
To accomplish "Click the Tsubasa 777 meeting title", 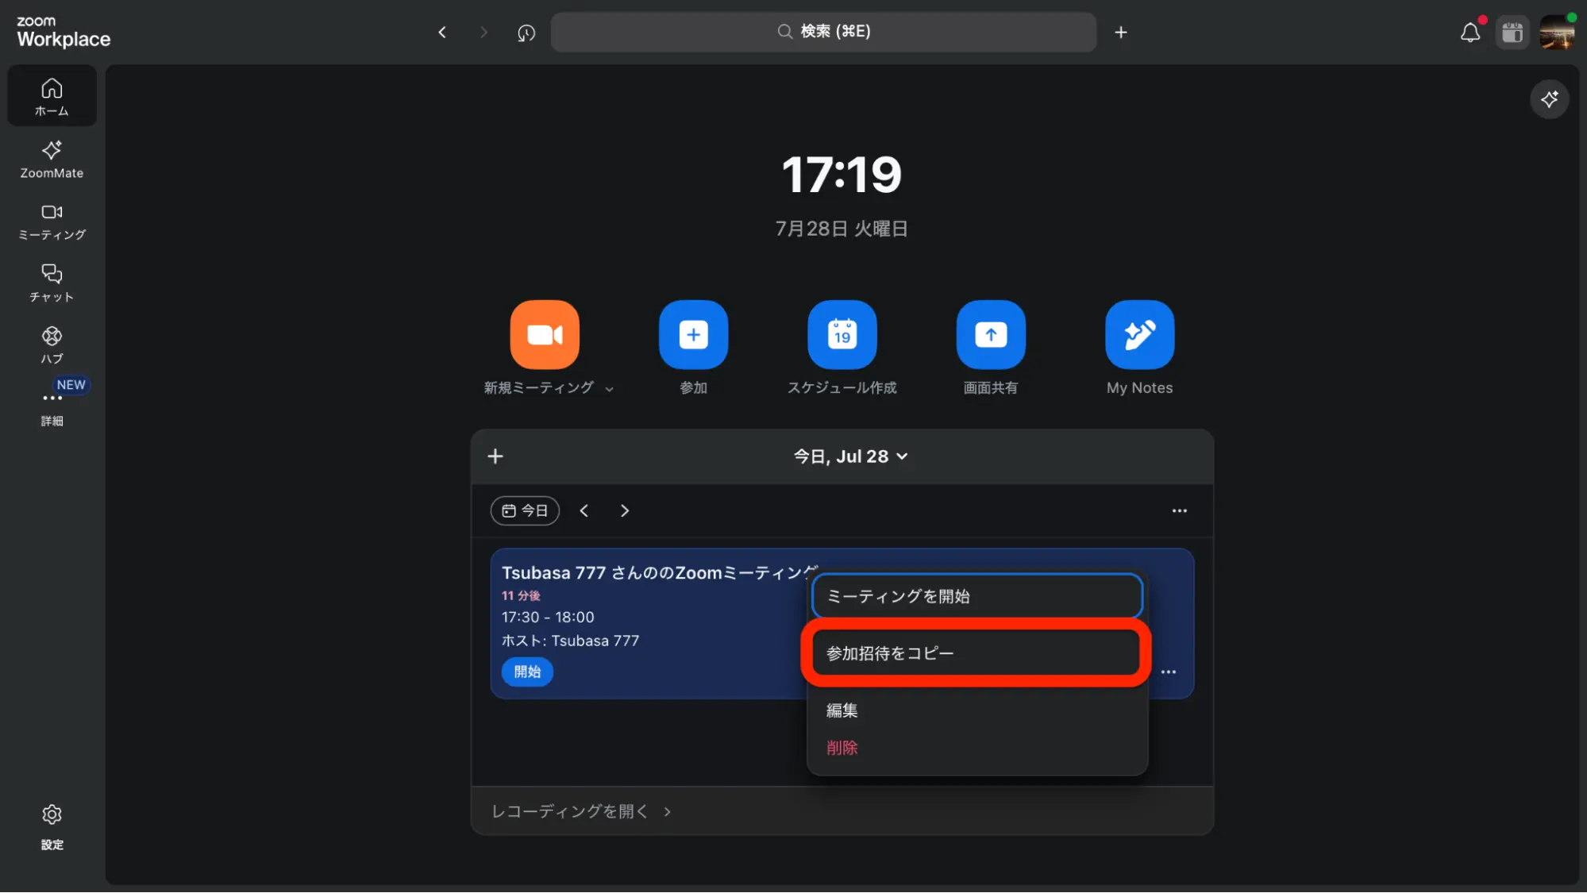I will [659, 572].
